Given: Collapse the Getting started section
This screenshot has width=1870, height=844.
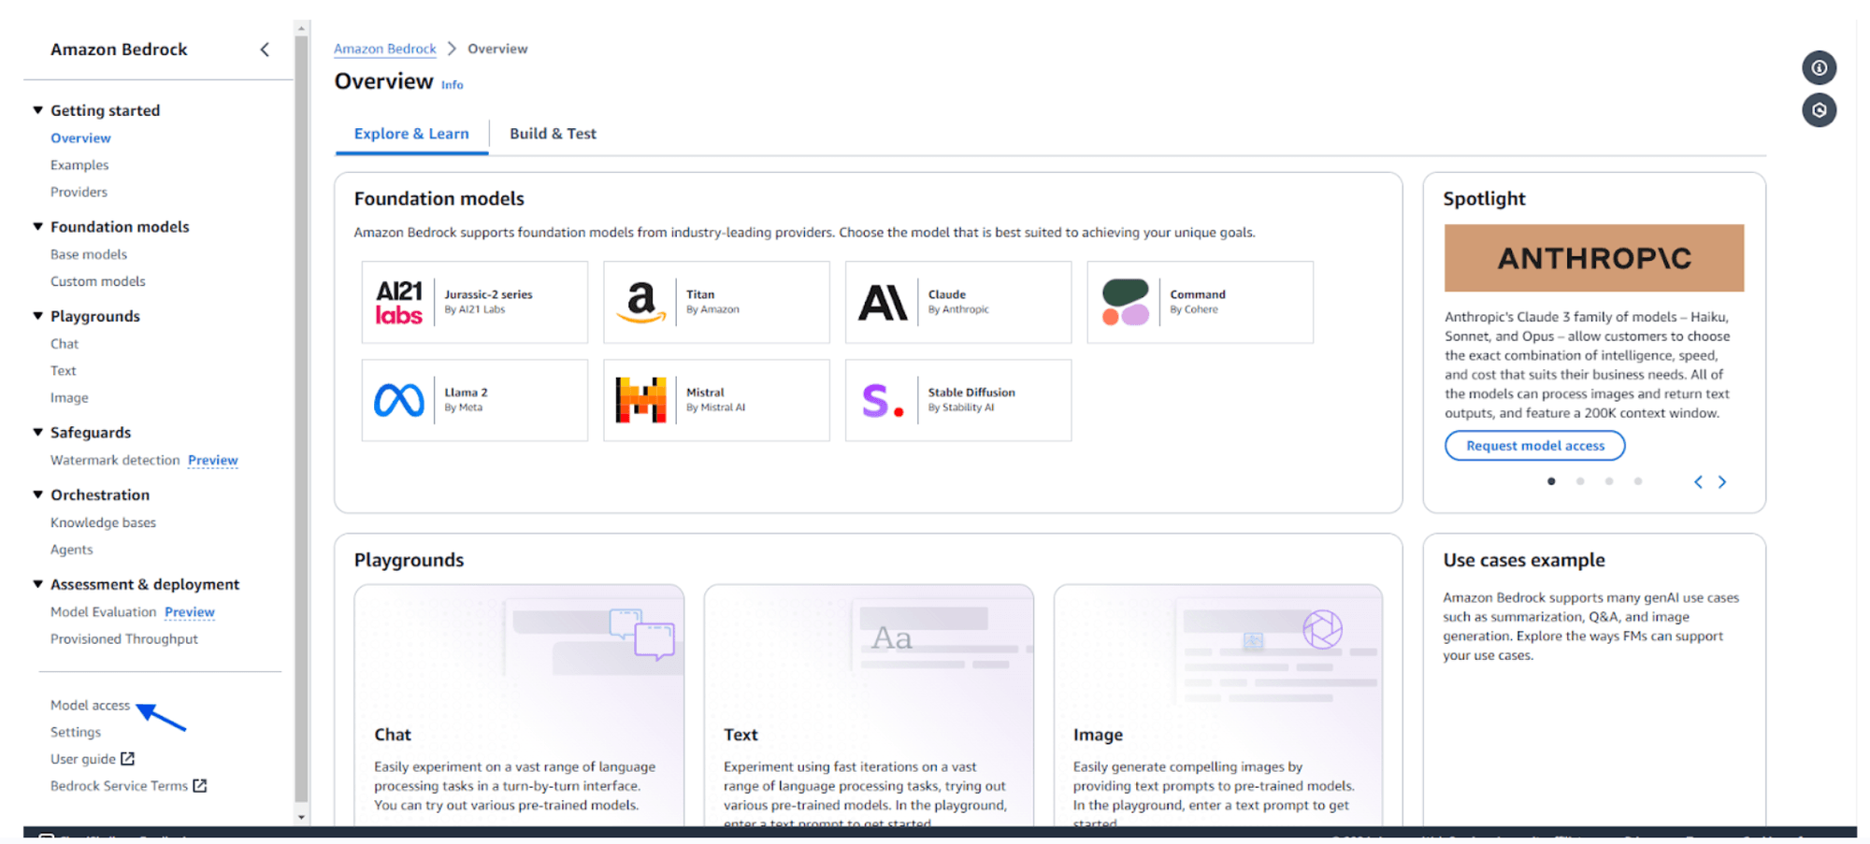Looking at the screenshot, I should coord(38,110).
